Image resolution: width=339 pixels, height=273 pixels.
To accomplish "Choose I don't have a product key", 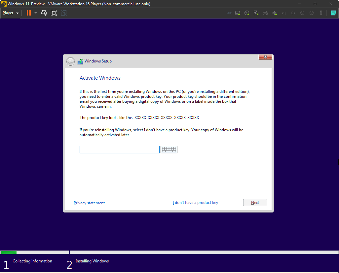I will [195, 203].
